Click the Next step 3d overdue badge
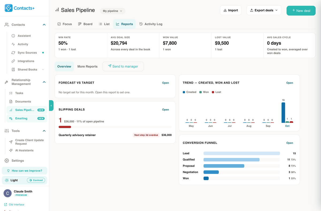Screen dimensions: 321x211 tap(146, 135)
